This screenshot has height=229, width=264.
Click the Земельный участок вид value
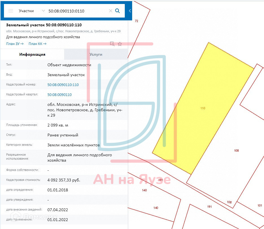(66, 75)
